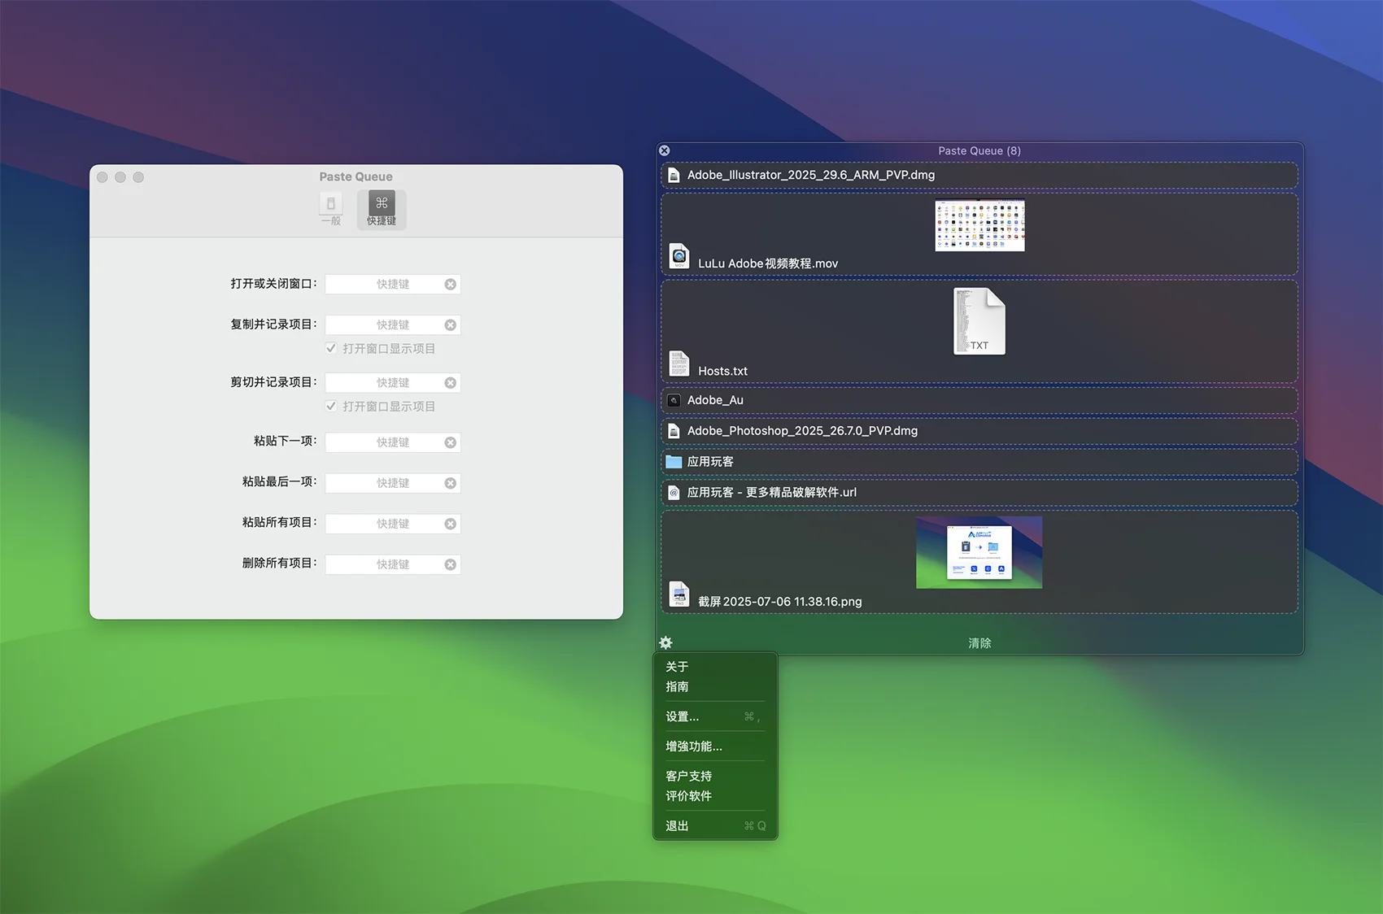Image resolution: width=1383 pixels, height=914 pixels.
Task: Select the 快捷键 settings tab
Action: [x=382, y=209]
